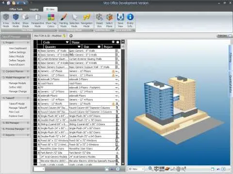
Task: Select 'Monolithic Stair-Stairs' name cell
Action: tap(92, 148)
